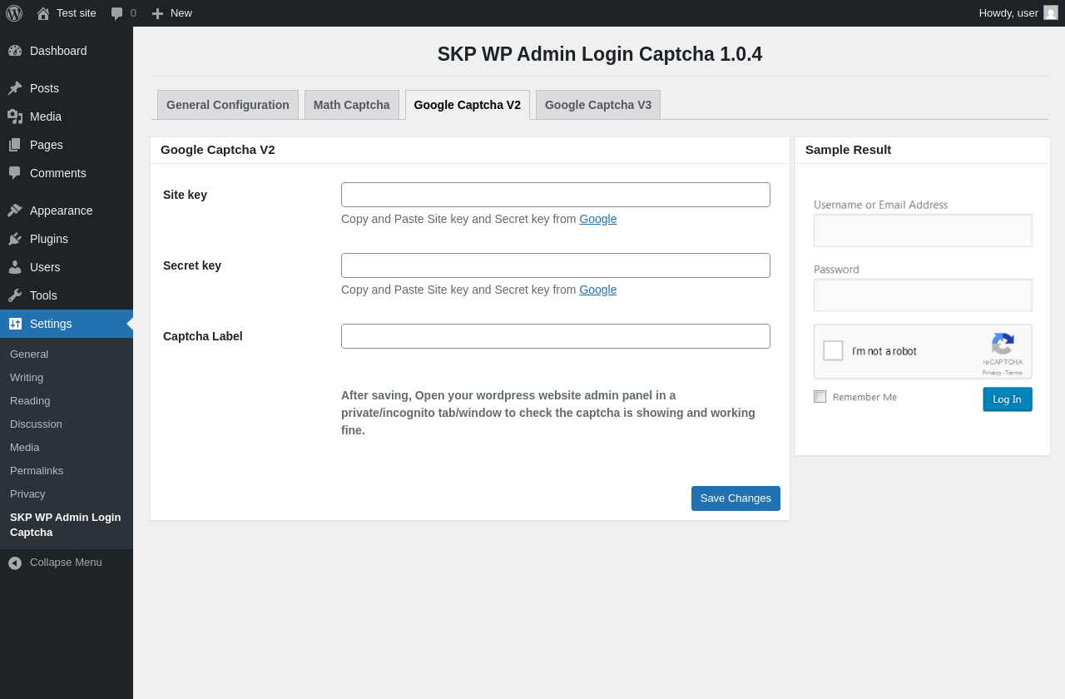Follow the Google link under Secret key

(598, 290)
